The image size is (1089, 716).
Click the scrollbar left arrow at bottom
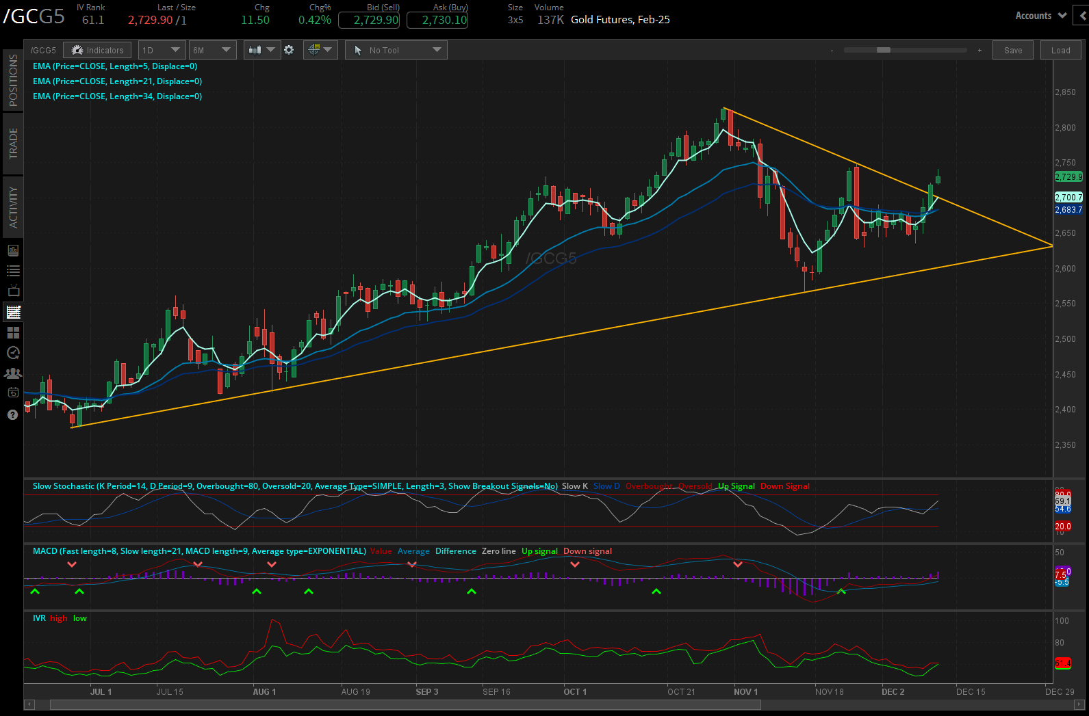coord(29,704)
